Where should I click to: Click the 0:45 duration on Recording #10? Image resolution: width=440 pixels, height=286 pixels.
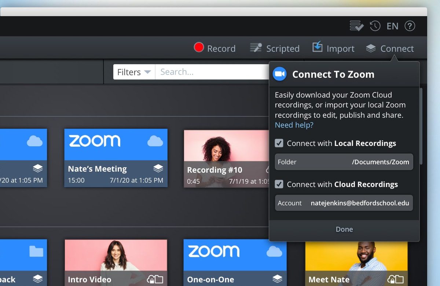coord(193,181)
